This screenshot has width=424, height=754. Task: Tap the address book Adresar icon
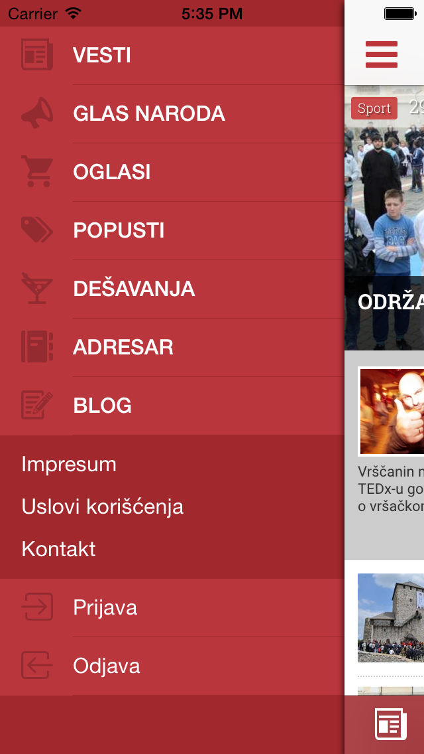[x=37, y=346]
